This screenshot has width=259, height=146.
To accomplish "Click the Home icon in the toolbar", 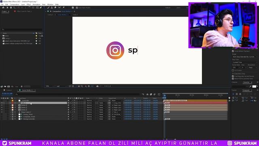I will (x=3, y=8).
